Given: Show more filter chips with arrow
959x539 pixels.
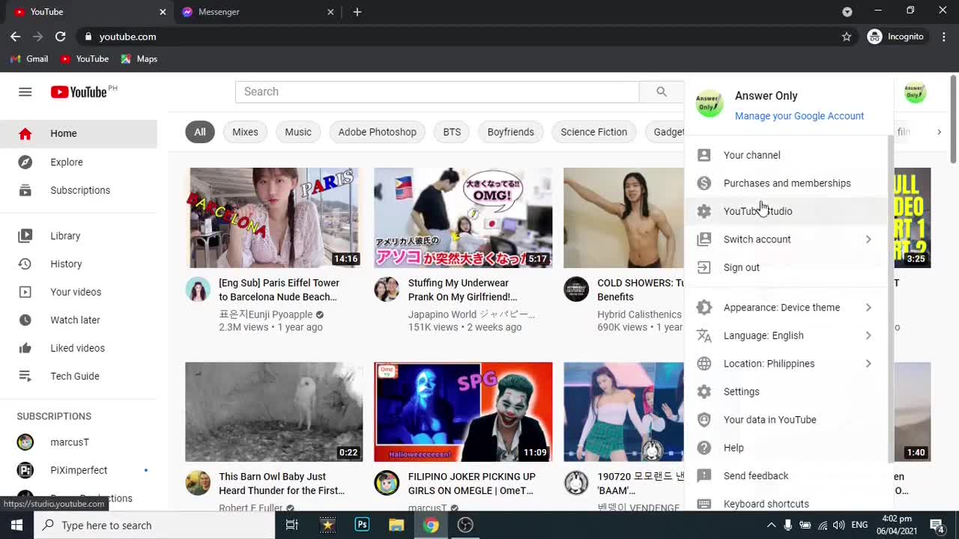Looking at the screenshot, I should tap(939, 132).
